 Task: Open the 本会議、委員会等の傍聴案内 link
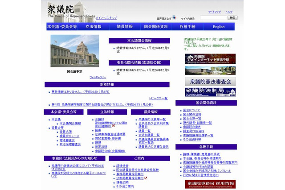pyautogui.click(x=202, y=158)
